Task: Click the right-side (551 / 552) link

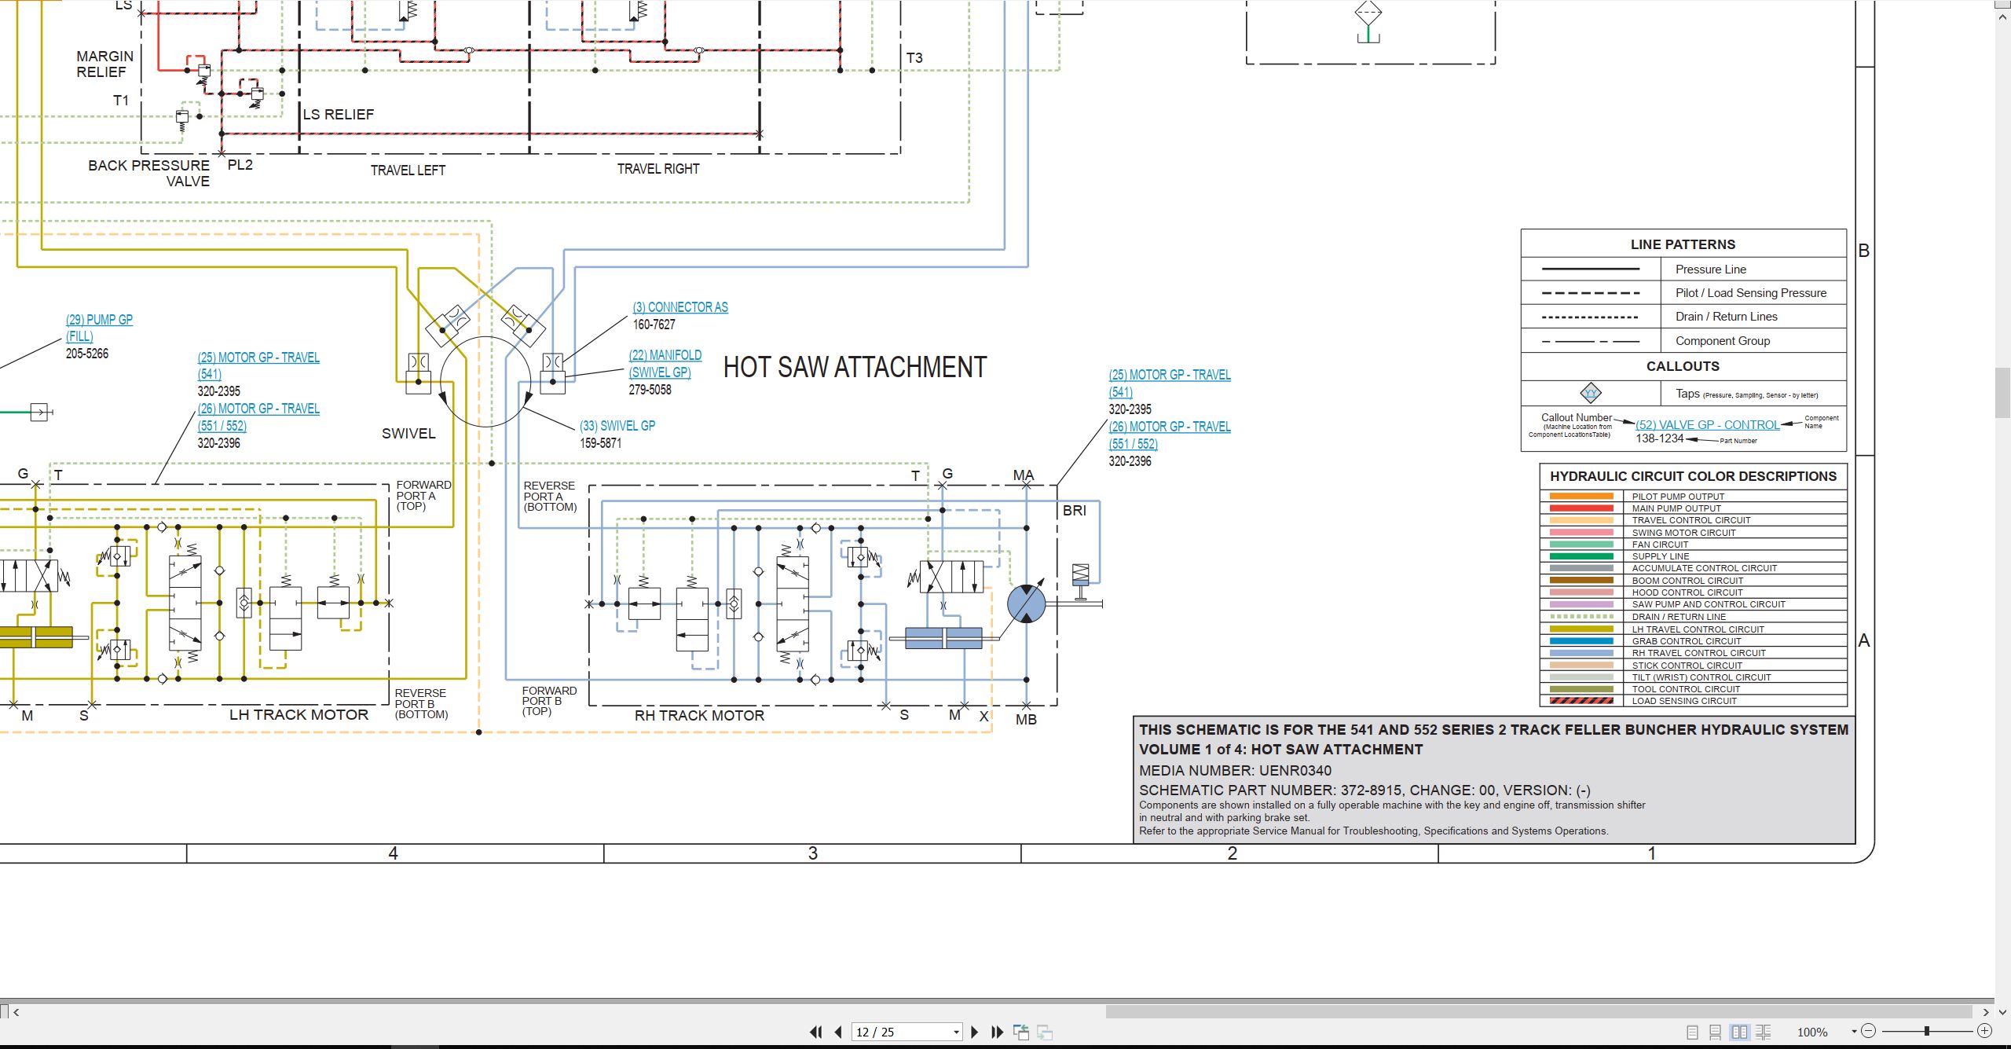Action: (x=1133, y=444)
